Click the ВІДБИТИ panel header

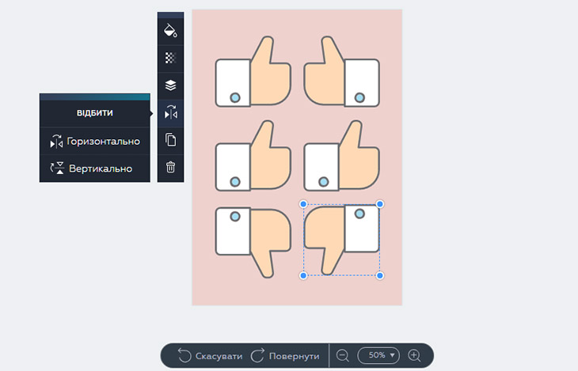[x=95, y=113]
